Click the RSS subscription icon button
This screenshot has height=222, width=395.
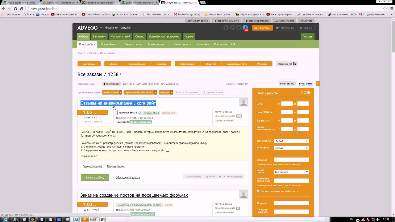pos(287,64)
